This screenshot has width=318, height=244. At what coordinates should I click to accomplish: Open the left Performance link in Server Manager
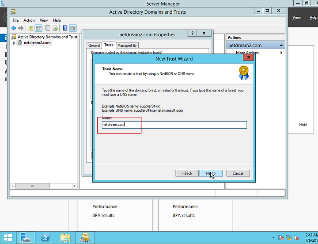[105, 207]
